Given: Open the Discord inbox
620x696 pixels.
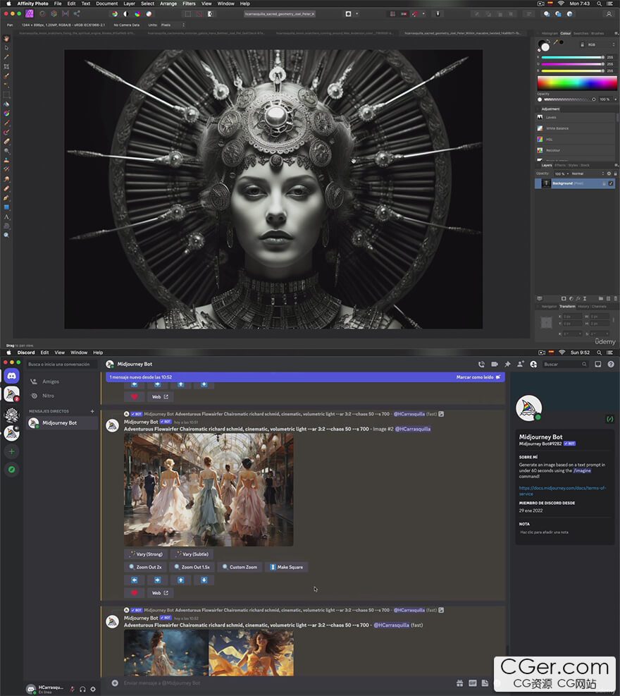Looking at the screenshot, I should tap(598, 364).
